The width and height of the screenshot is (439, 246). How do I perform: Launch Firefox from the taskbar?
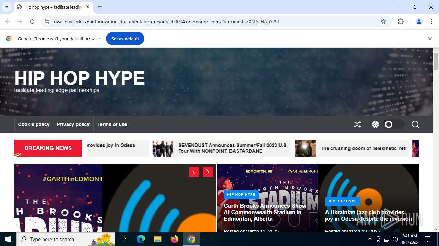click(175, 239)
